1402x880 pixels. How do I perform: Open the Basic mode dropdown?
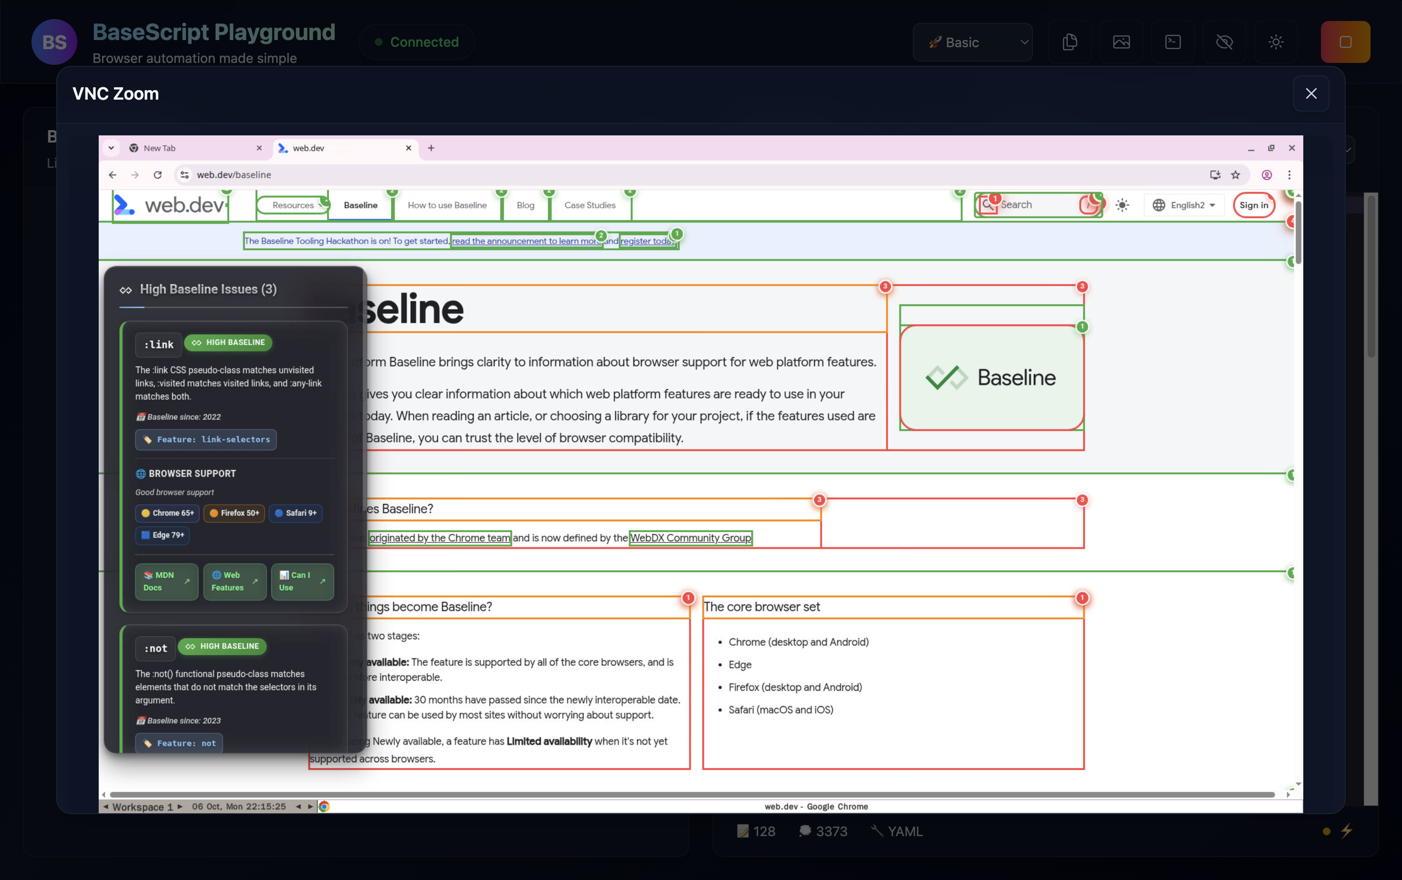pos(972,42)
